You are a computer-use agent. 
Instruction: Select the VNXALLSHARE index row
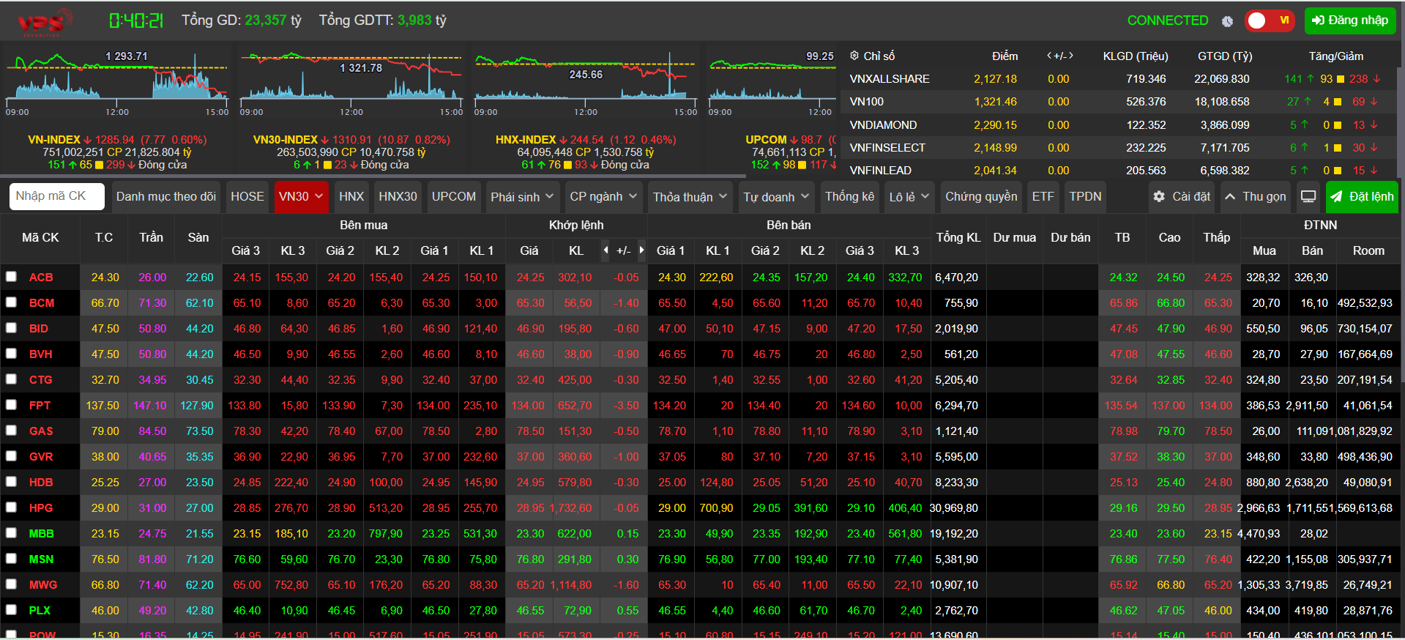tap(1119, 79)
